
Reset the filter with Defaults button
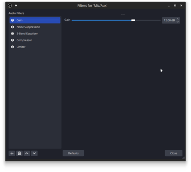tap(73, 153)
